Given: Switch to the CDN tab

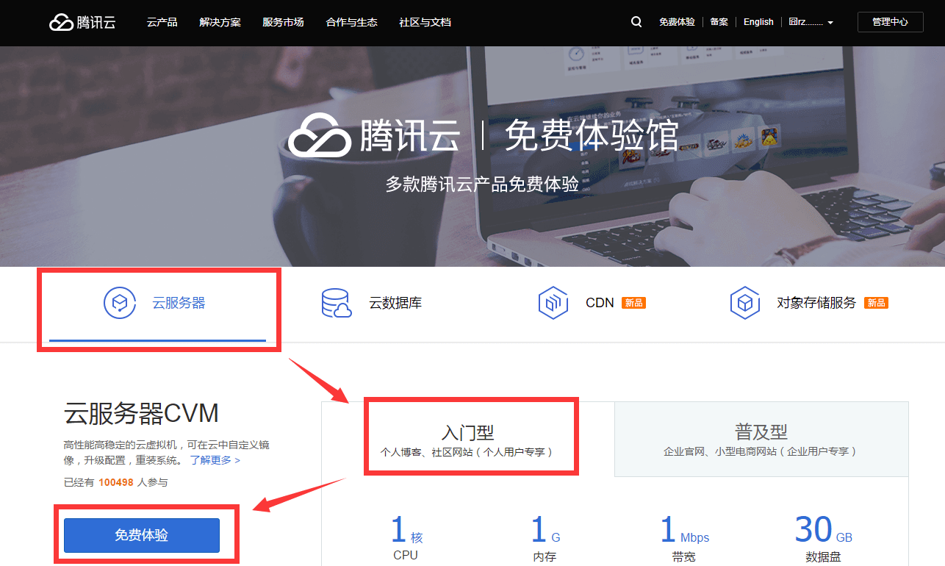Looking at the screenshot, I should [x=592, y=303].
